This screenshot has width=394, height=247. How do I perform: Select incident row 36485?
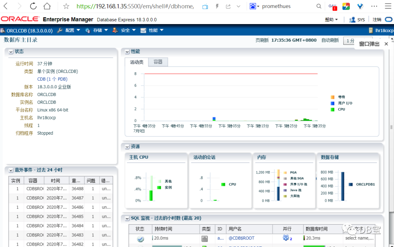coord(61,217)
